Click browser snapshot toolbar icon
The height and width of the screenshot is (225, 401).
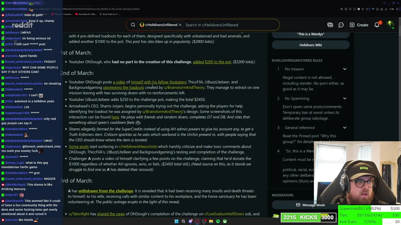tap(354, 9)
